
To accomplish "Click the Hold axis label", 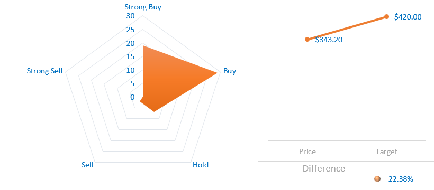I will click(x=201, y=165).
